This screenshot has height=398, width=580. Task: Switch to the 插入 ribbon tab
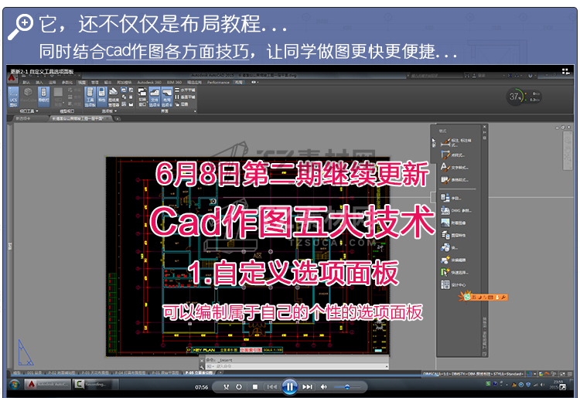click(x=39, y=83)
